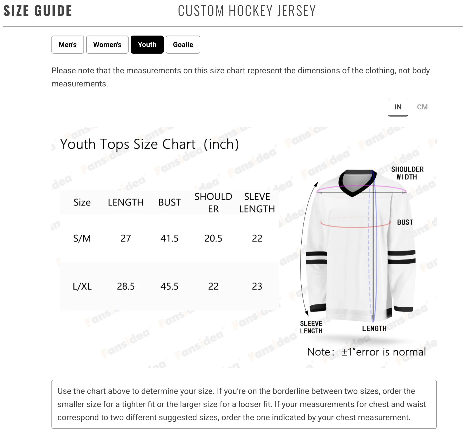Click the SLEEVE LENGTH label under jersey
This screenshot has height=430, width=463.
click(311, 327)
